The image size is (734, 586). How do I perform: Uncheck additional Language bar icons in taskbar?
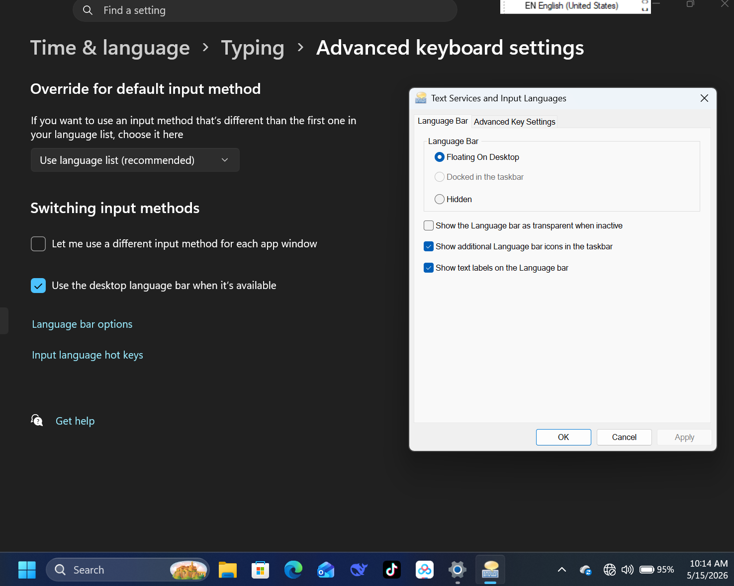coord(429,246)
